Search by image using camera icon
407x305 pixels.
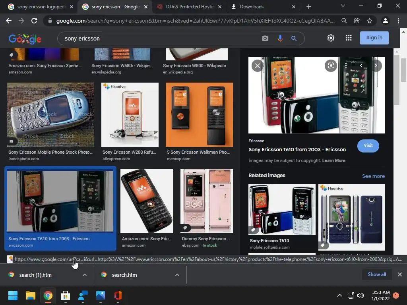[265, 39]
